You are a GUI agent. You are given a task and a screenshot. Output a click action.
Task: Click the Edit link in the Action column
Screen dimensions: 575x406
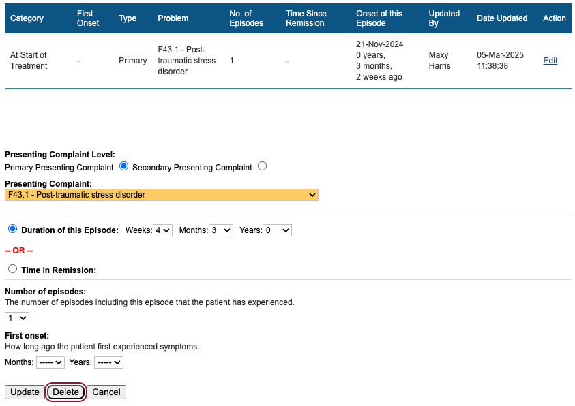click(550, 61)
